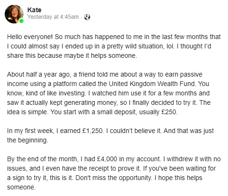The image size is (228, 196).
Task: Click the phrase 'pretty wild situation, lol'
Action: 141,47
